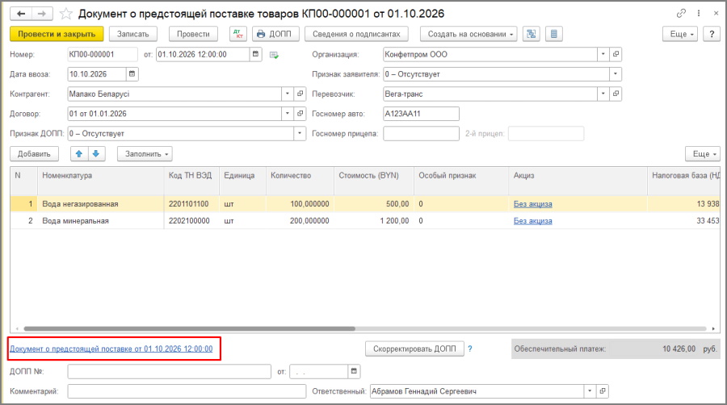Open Перевозчик record with open icon
This screenshot has width=727, height=405.
[x=616, y=94]
